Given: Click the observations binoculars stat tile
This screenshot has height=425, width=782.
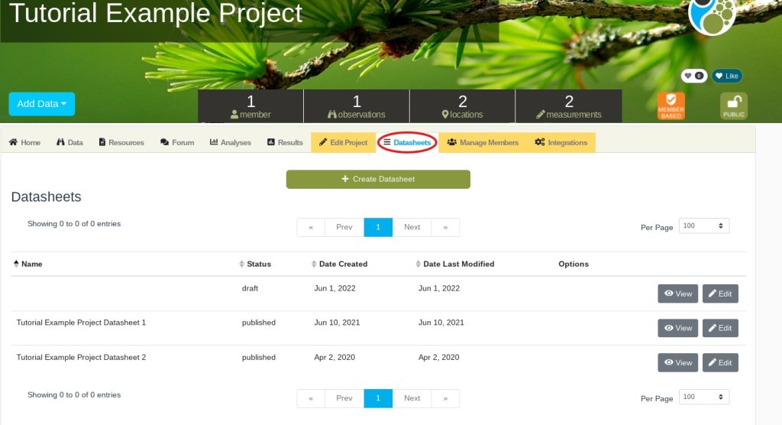Looking at the screenshot, I should (357, 106).
